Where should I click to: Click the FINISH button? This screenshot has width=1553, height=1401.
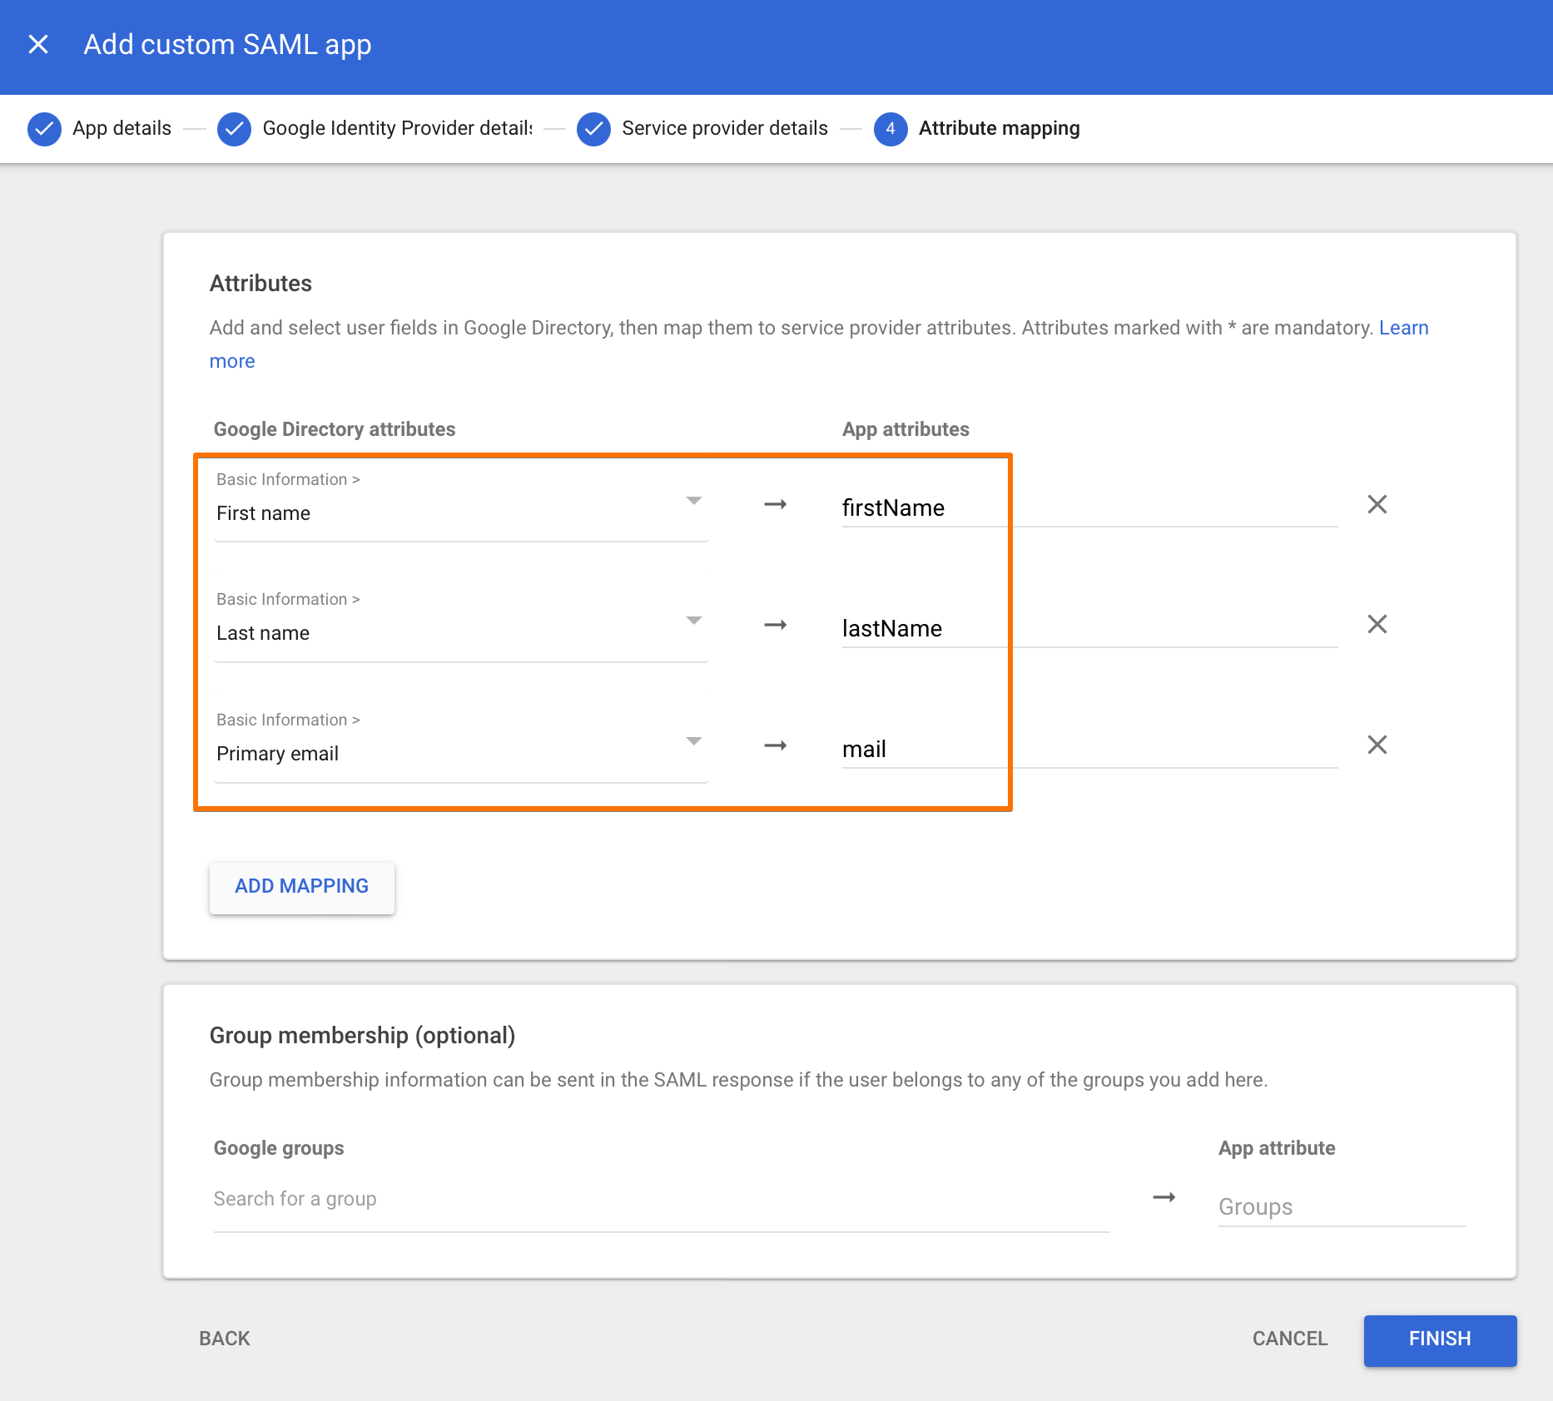1440,1339
